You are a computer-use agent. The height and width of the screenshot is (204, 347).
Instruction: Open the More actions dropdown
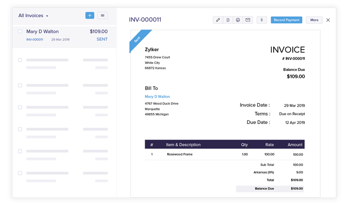pyautogui.click(x=314, y=20)
